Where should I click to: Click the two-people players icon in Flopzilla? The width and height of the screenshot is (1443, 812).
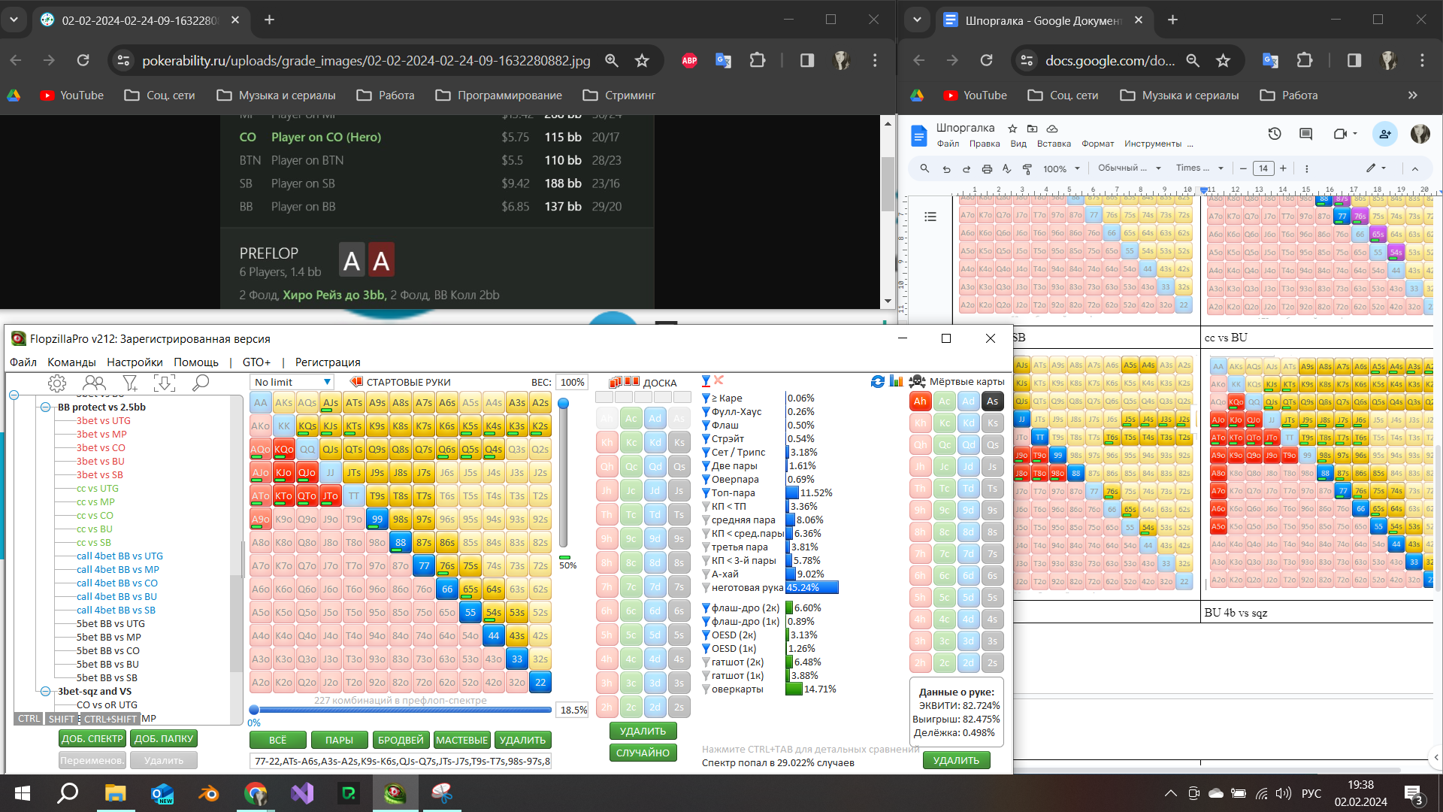pos(94,383)
